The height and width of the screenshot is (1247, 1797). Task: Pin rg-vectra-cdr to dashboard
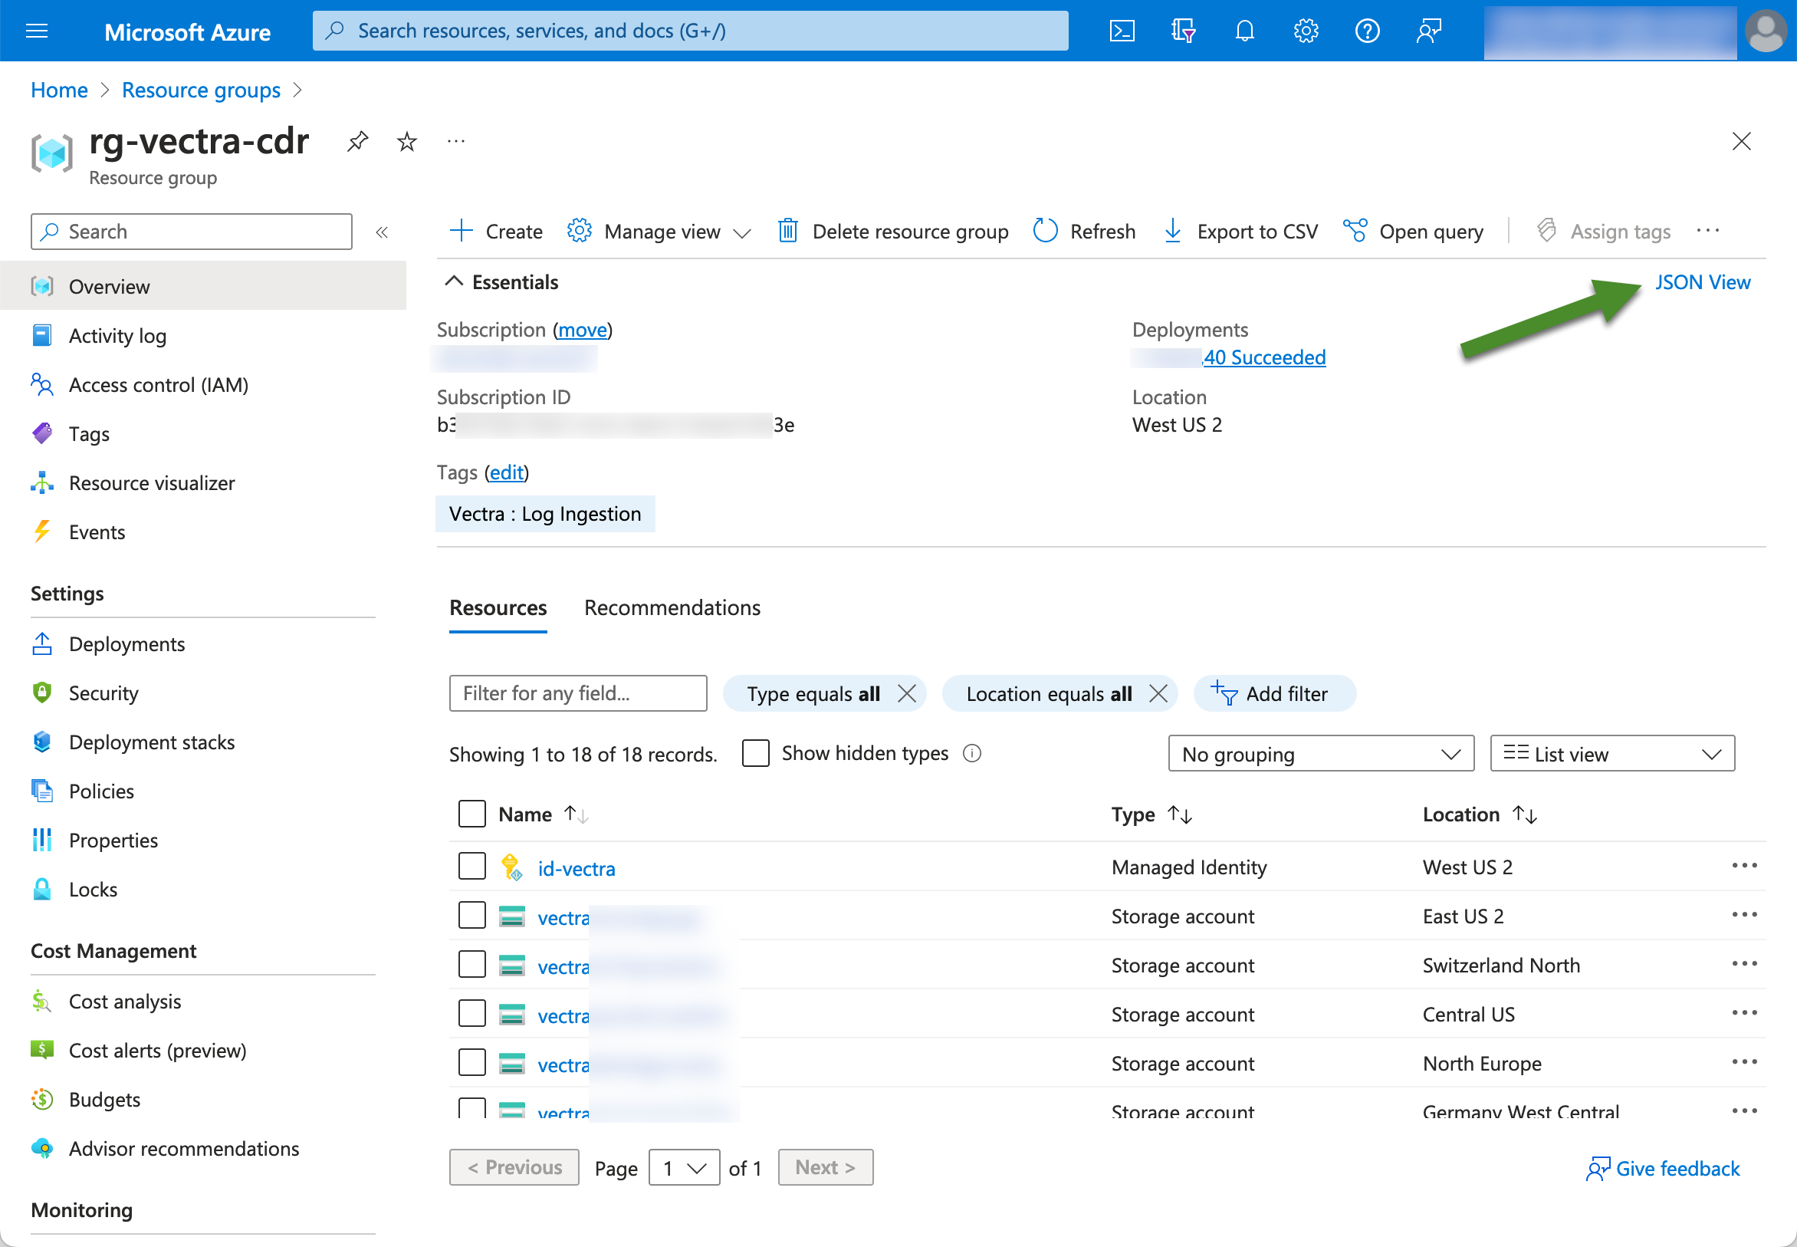tap(358, 141)
